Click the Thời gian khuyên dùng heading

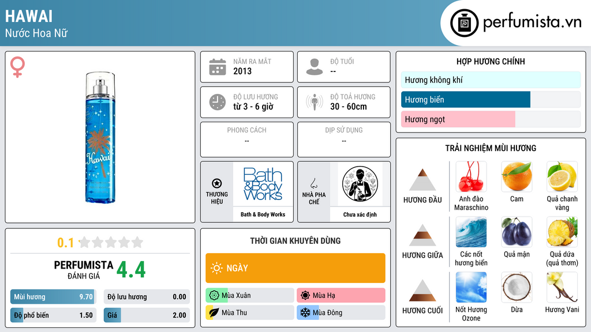pyautogui.click(x=295, y=241)
